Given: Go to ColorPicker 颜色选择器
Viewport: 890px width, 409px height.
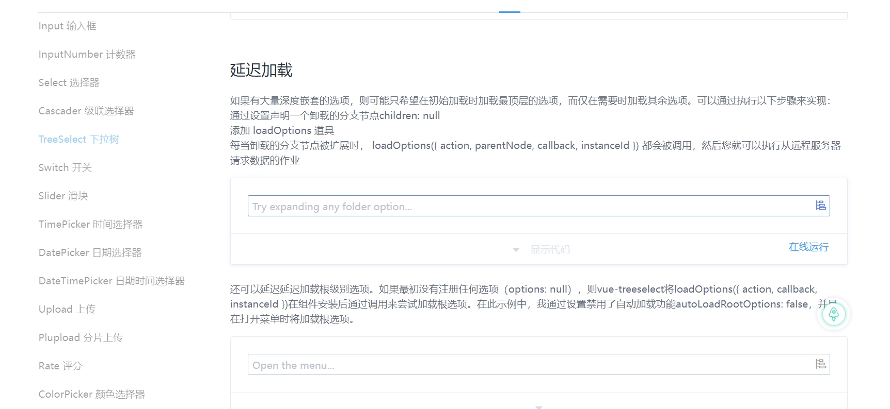Looking at the screenshot, I should [x=91, y=394].
